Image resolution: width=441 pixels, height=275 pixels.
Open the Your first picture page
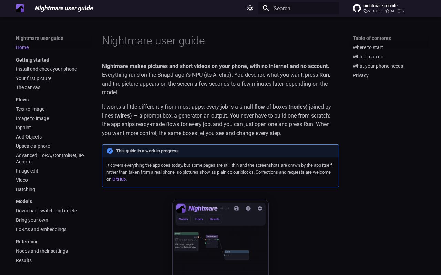pos(33,78)
